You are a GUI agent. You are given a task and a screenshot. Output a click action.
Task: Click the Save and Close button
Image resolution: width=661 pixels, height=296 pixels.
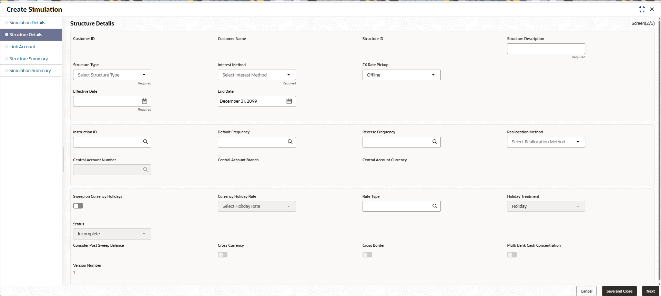click(619, 291)
